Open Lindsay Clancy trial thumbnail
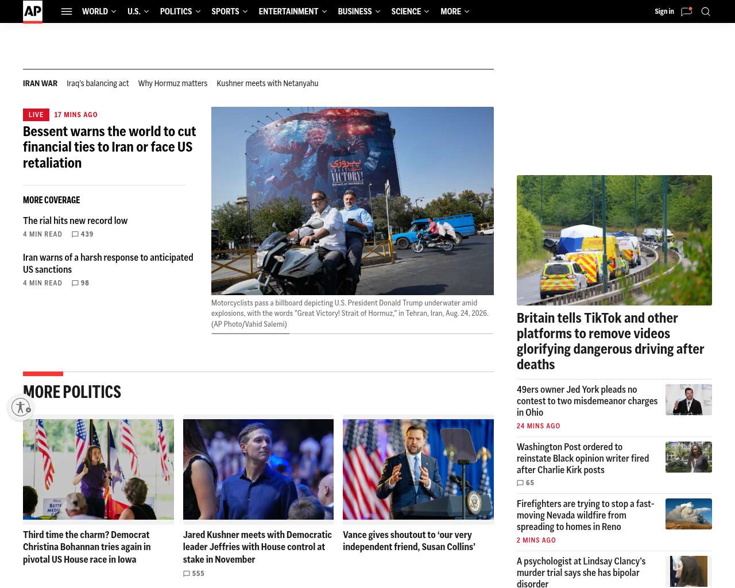 pyautogui.click(x=688, y=571)
